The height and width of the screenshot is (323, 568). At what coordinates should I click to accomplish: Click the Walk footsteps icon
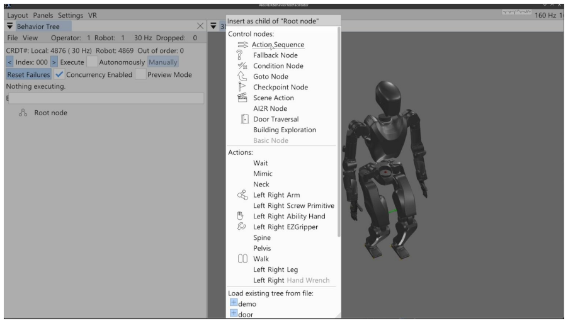pos(242,258)
